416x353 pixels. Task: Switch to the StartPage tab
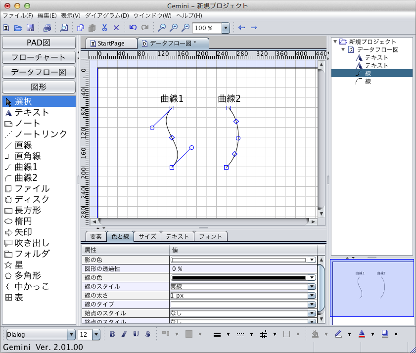pyautogui.click(x=111, y=43)
